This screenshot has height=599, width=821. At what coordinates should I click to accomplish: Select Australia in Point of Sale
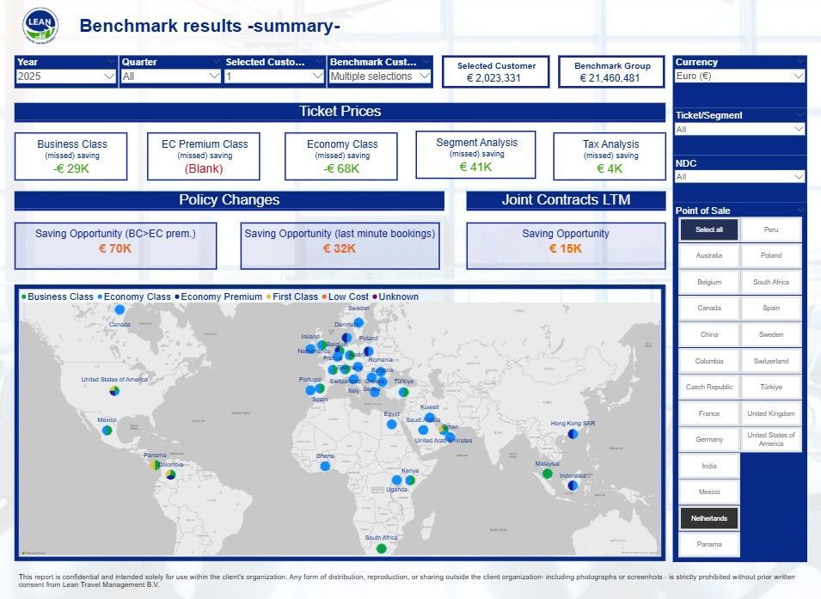709,255
